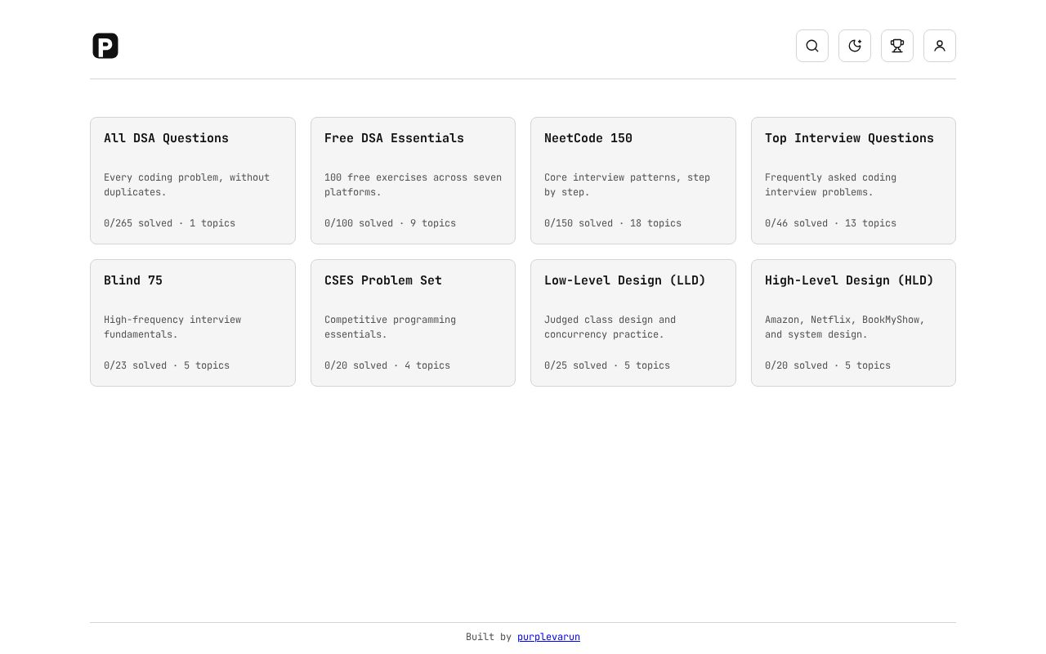Select the Blind 75 card
Viewport: 1046px width, 654px height.
point(193,323)
